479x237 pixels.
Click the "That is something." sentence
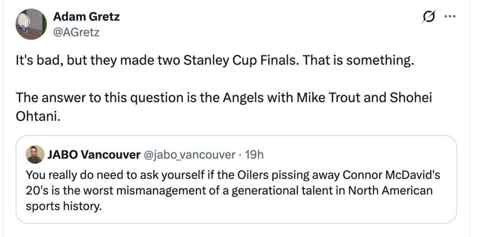[x=359, y=61]
